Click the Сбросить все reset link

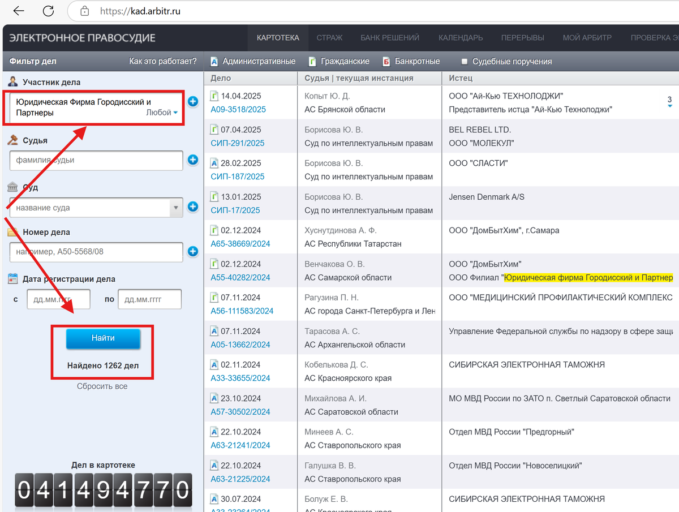coord(102,386)
